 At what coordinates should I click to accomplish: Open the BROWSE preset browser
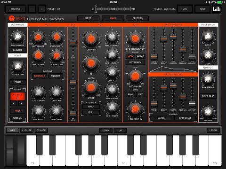tap(16, 9)
